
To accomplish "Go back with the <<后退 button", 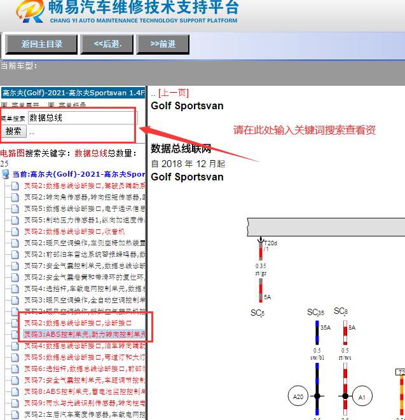I will coord(107,44).
